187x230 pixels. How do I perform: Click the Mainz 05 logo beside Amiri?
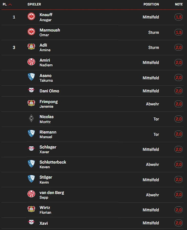click(31, 62)
